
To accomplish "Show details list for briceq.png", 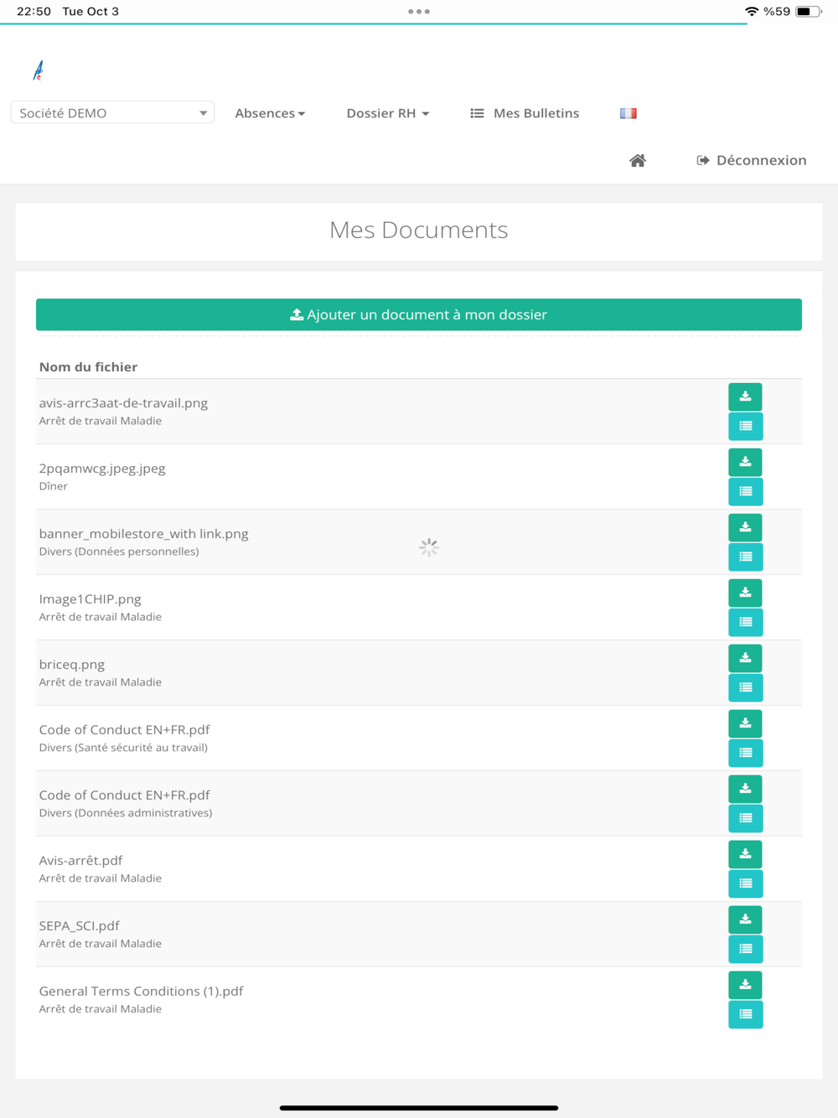I will tap(745, 687).
